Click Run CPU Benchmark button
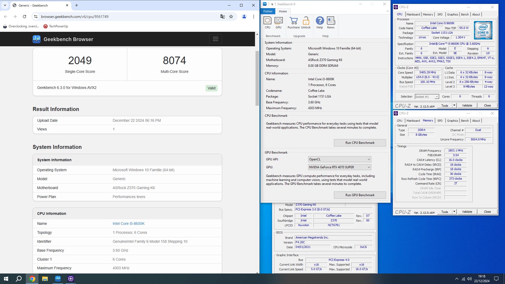Screen dimensions: 505x284 pos(360,143)
